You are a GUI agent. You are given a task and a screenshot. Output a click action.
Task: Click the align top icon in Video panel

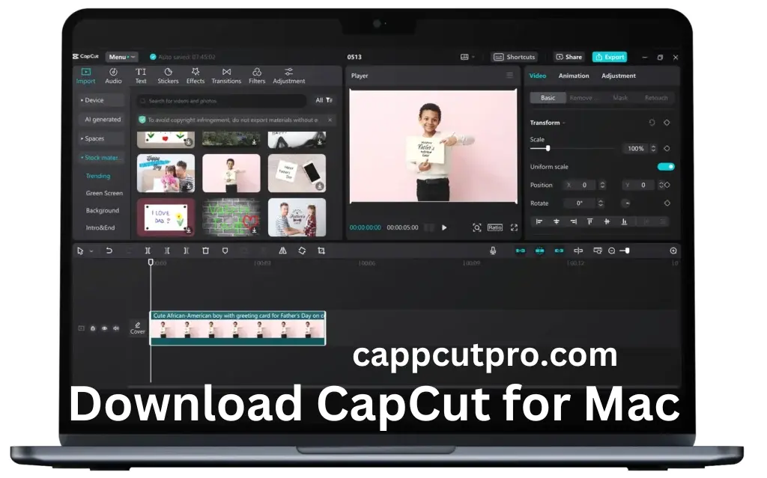(x=590, y=222)
